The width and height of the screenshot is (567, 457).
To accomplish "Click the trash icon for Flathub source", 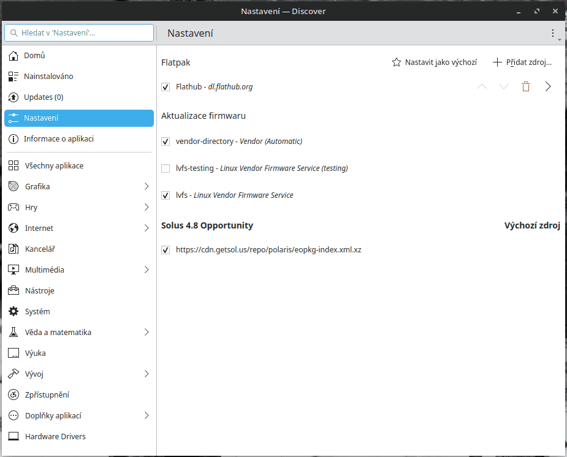I will point(525,87).
